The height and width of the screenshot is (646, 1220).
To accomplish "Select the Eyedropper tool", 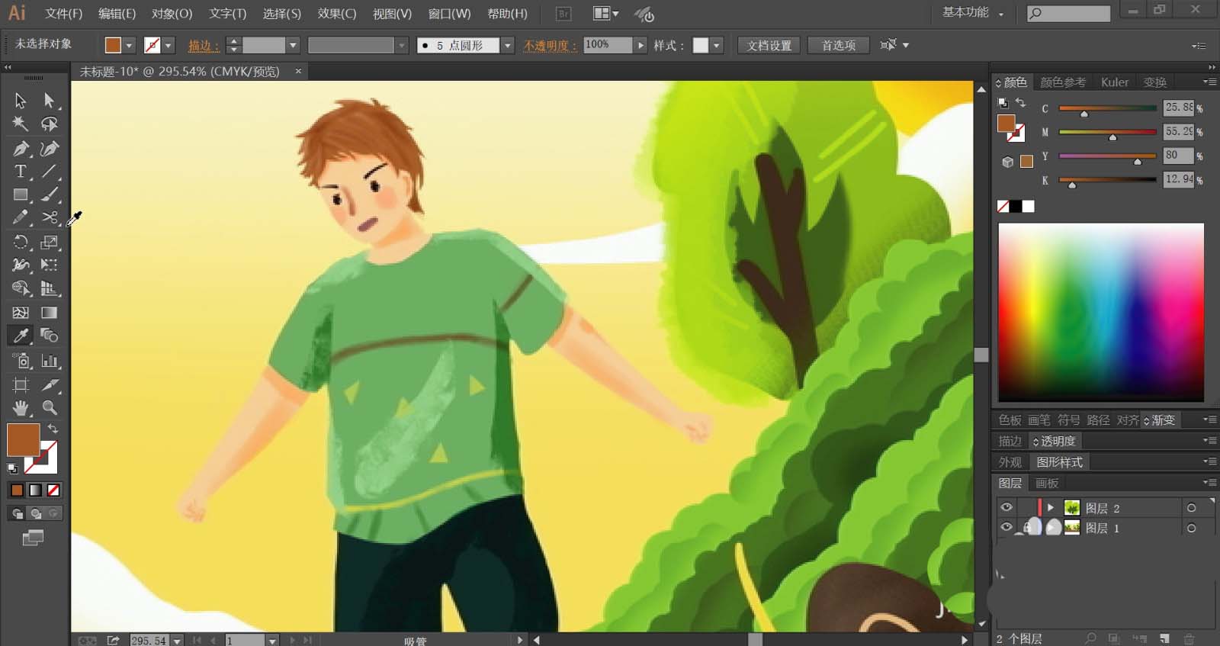I will tap(21, 336).
